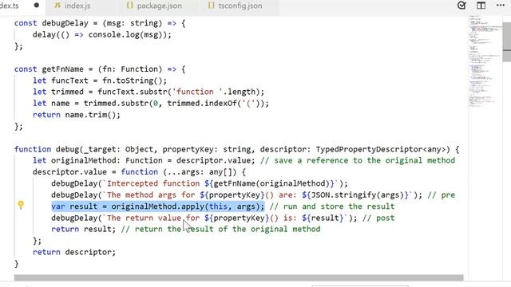
Task: Click 'descriptor.value = function' line
Action: click(140, 172)
